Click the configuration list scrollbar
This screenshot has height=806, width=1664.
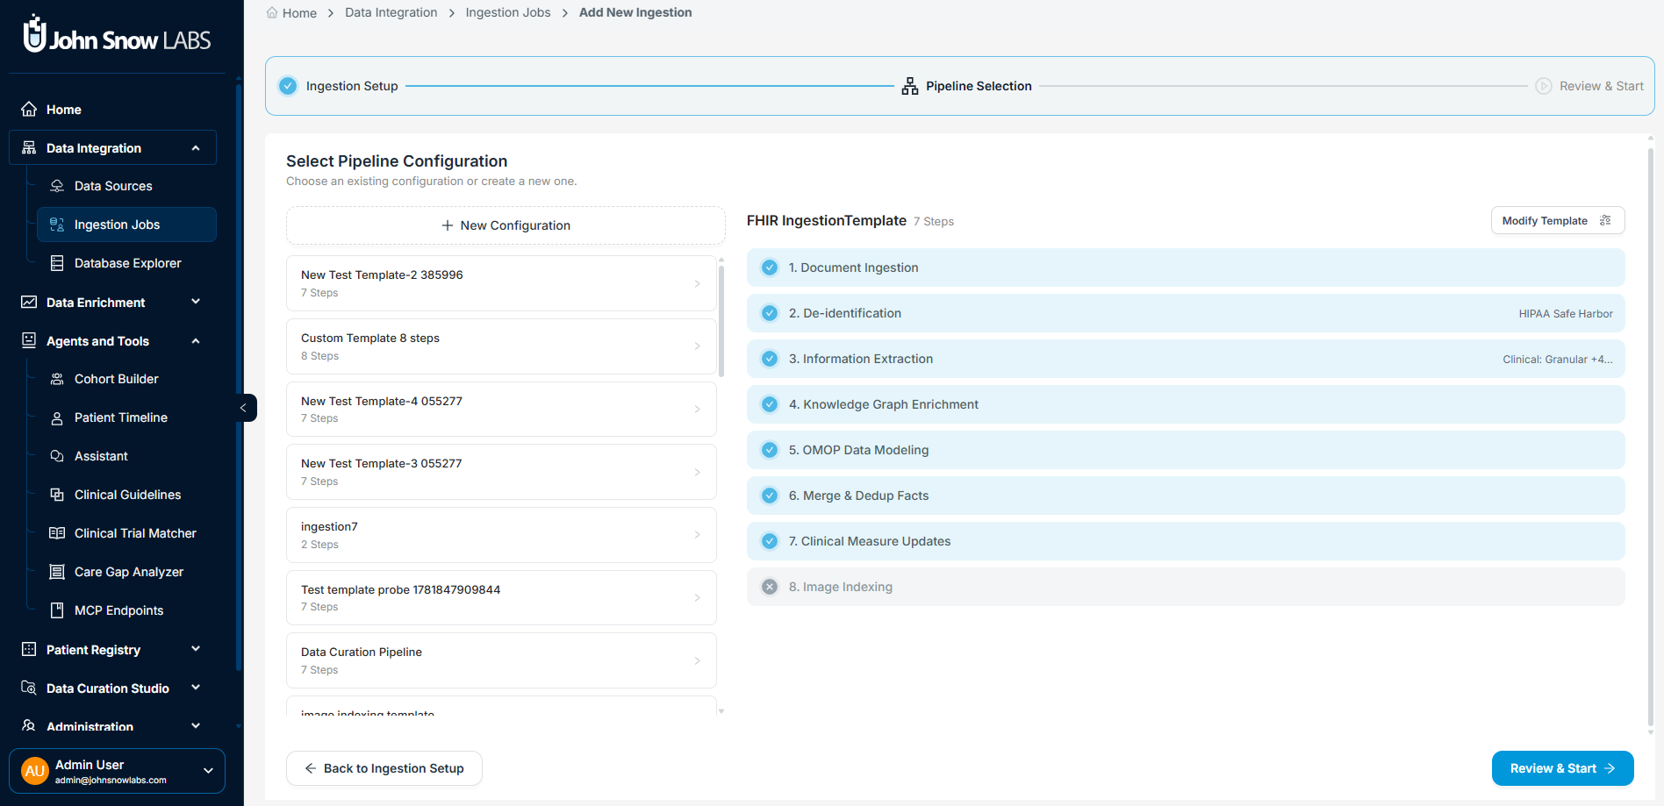(x=721, y=320)
